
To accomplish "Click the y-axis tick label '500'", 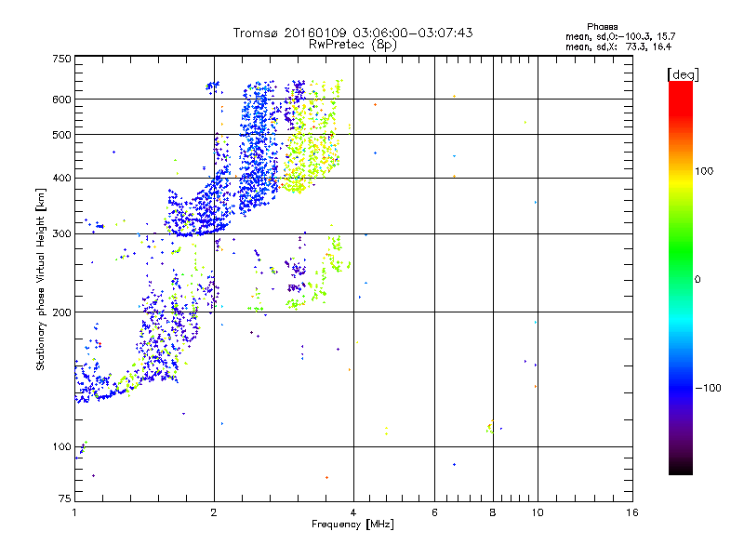I will click(61, 135).
